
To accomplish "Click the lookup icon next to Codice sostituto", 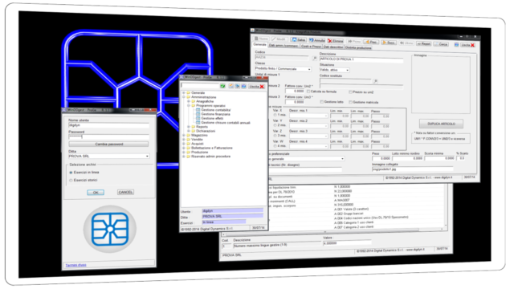I will [x=376, y=81].
